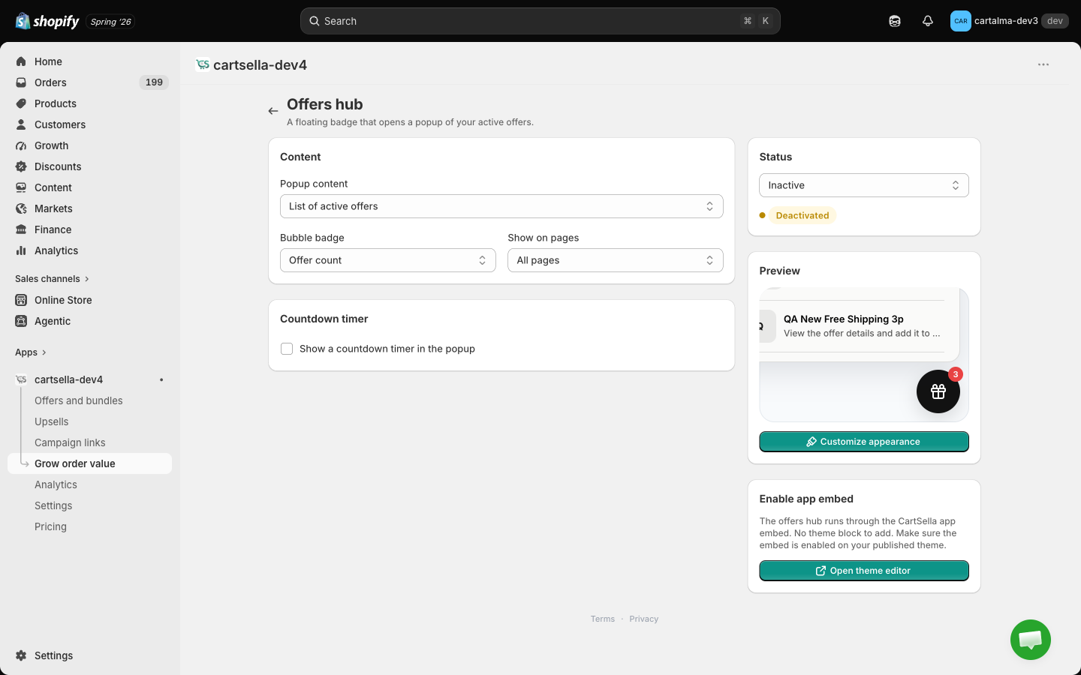
Task: Open the Sidekick assistant icon in top bar
Action: (x=895, y=21)
